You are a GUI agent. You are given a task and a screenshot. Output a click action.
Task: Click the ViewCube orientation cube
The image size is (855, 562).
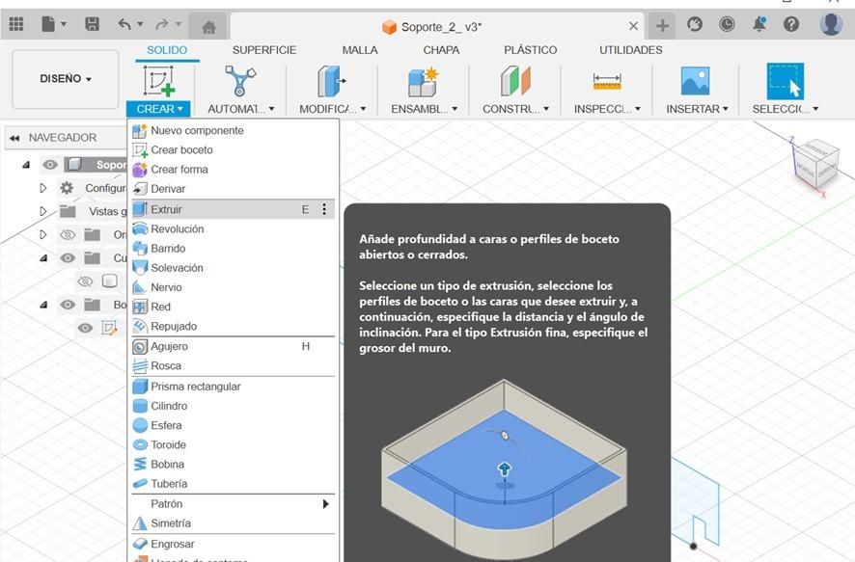pos(816,163)
